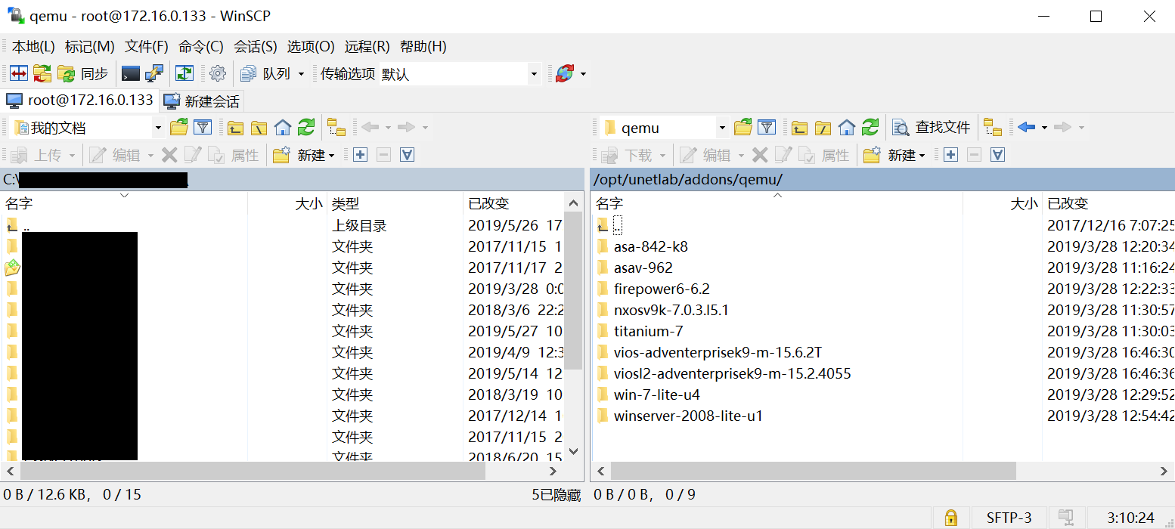Select the firepower6-6.2 folder

[x=662, y=289]
